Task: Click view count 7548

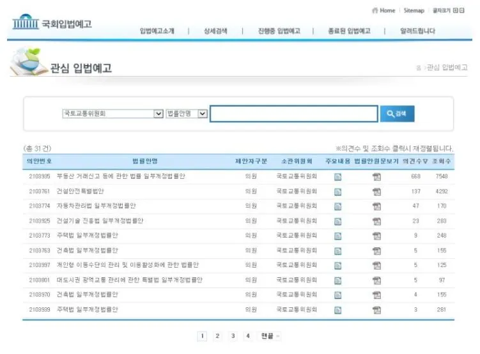Action: [x=442, y=176]
